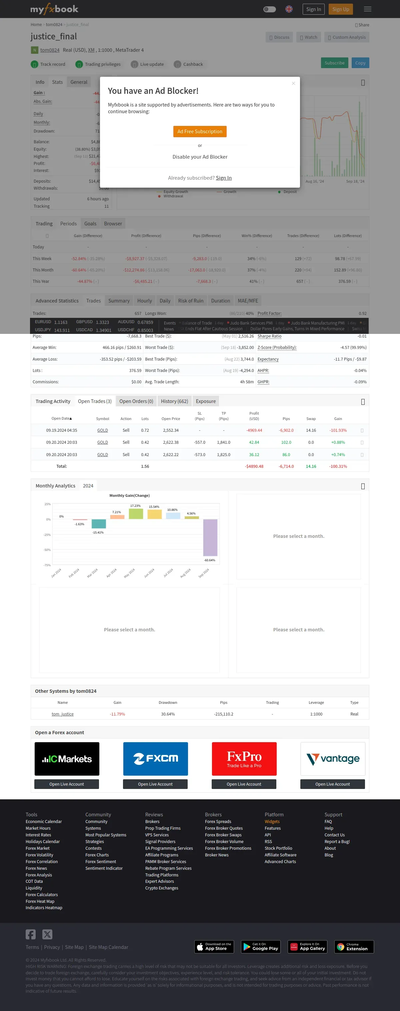This screenshot has width=400, height=1011.
Task: Expand the Trading Activity panel options icon
Action: [363, 402]
